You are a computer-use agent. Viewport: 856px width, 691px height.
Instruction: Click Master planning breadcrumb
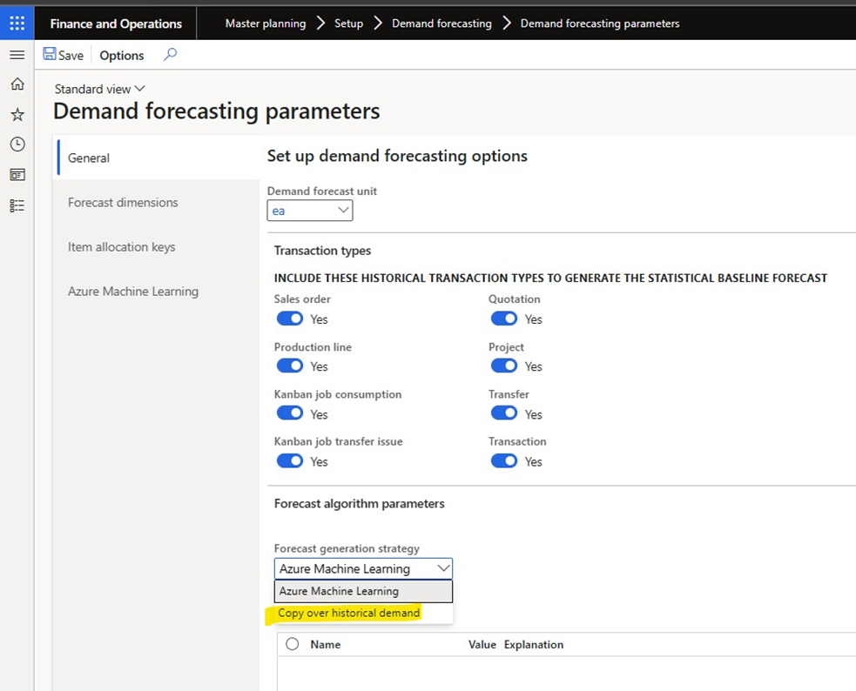click(266, 23)
